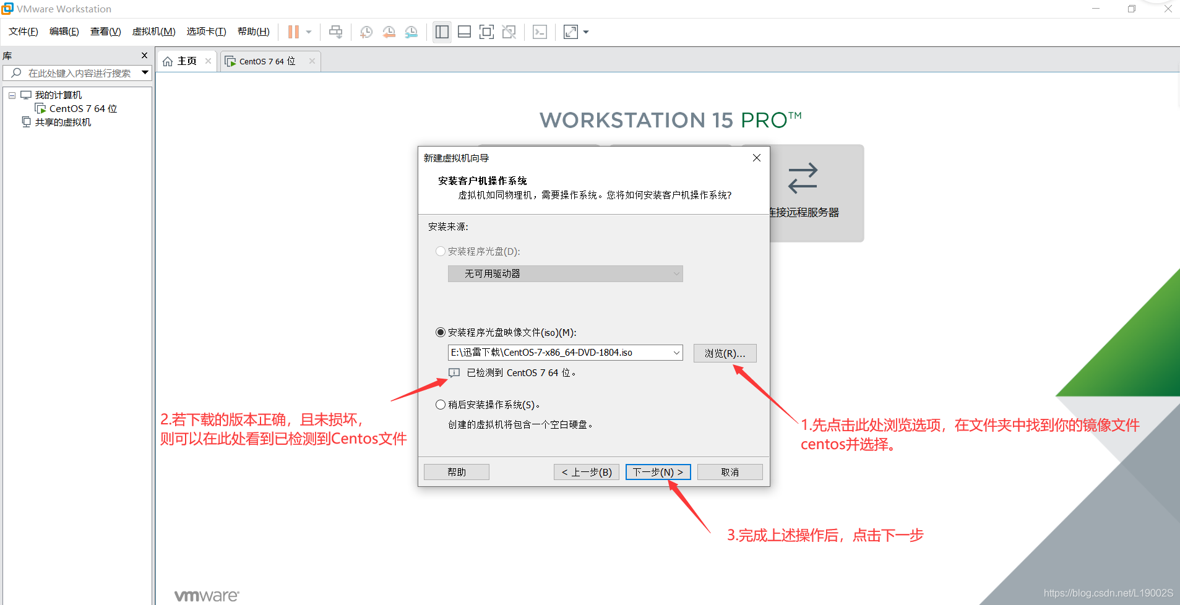The width and height of the screenshot is (1180, 605).
Task: Toggle the library sidebar view icon
Action: coord(442,32)
